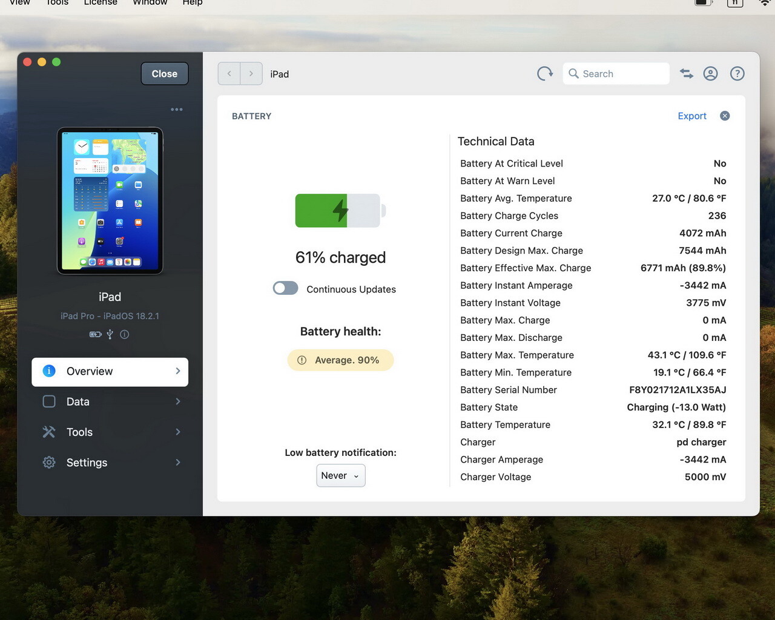Click the USB connection icon under iPad

point(110,334)
